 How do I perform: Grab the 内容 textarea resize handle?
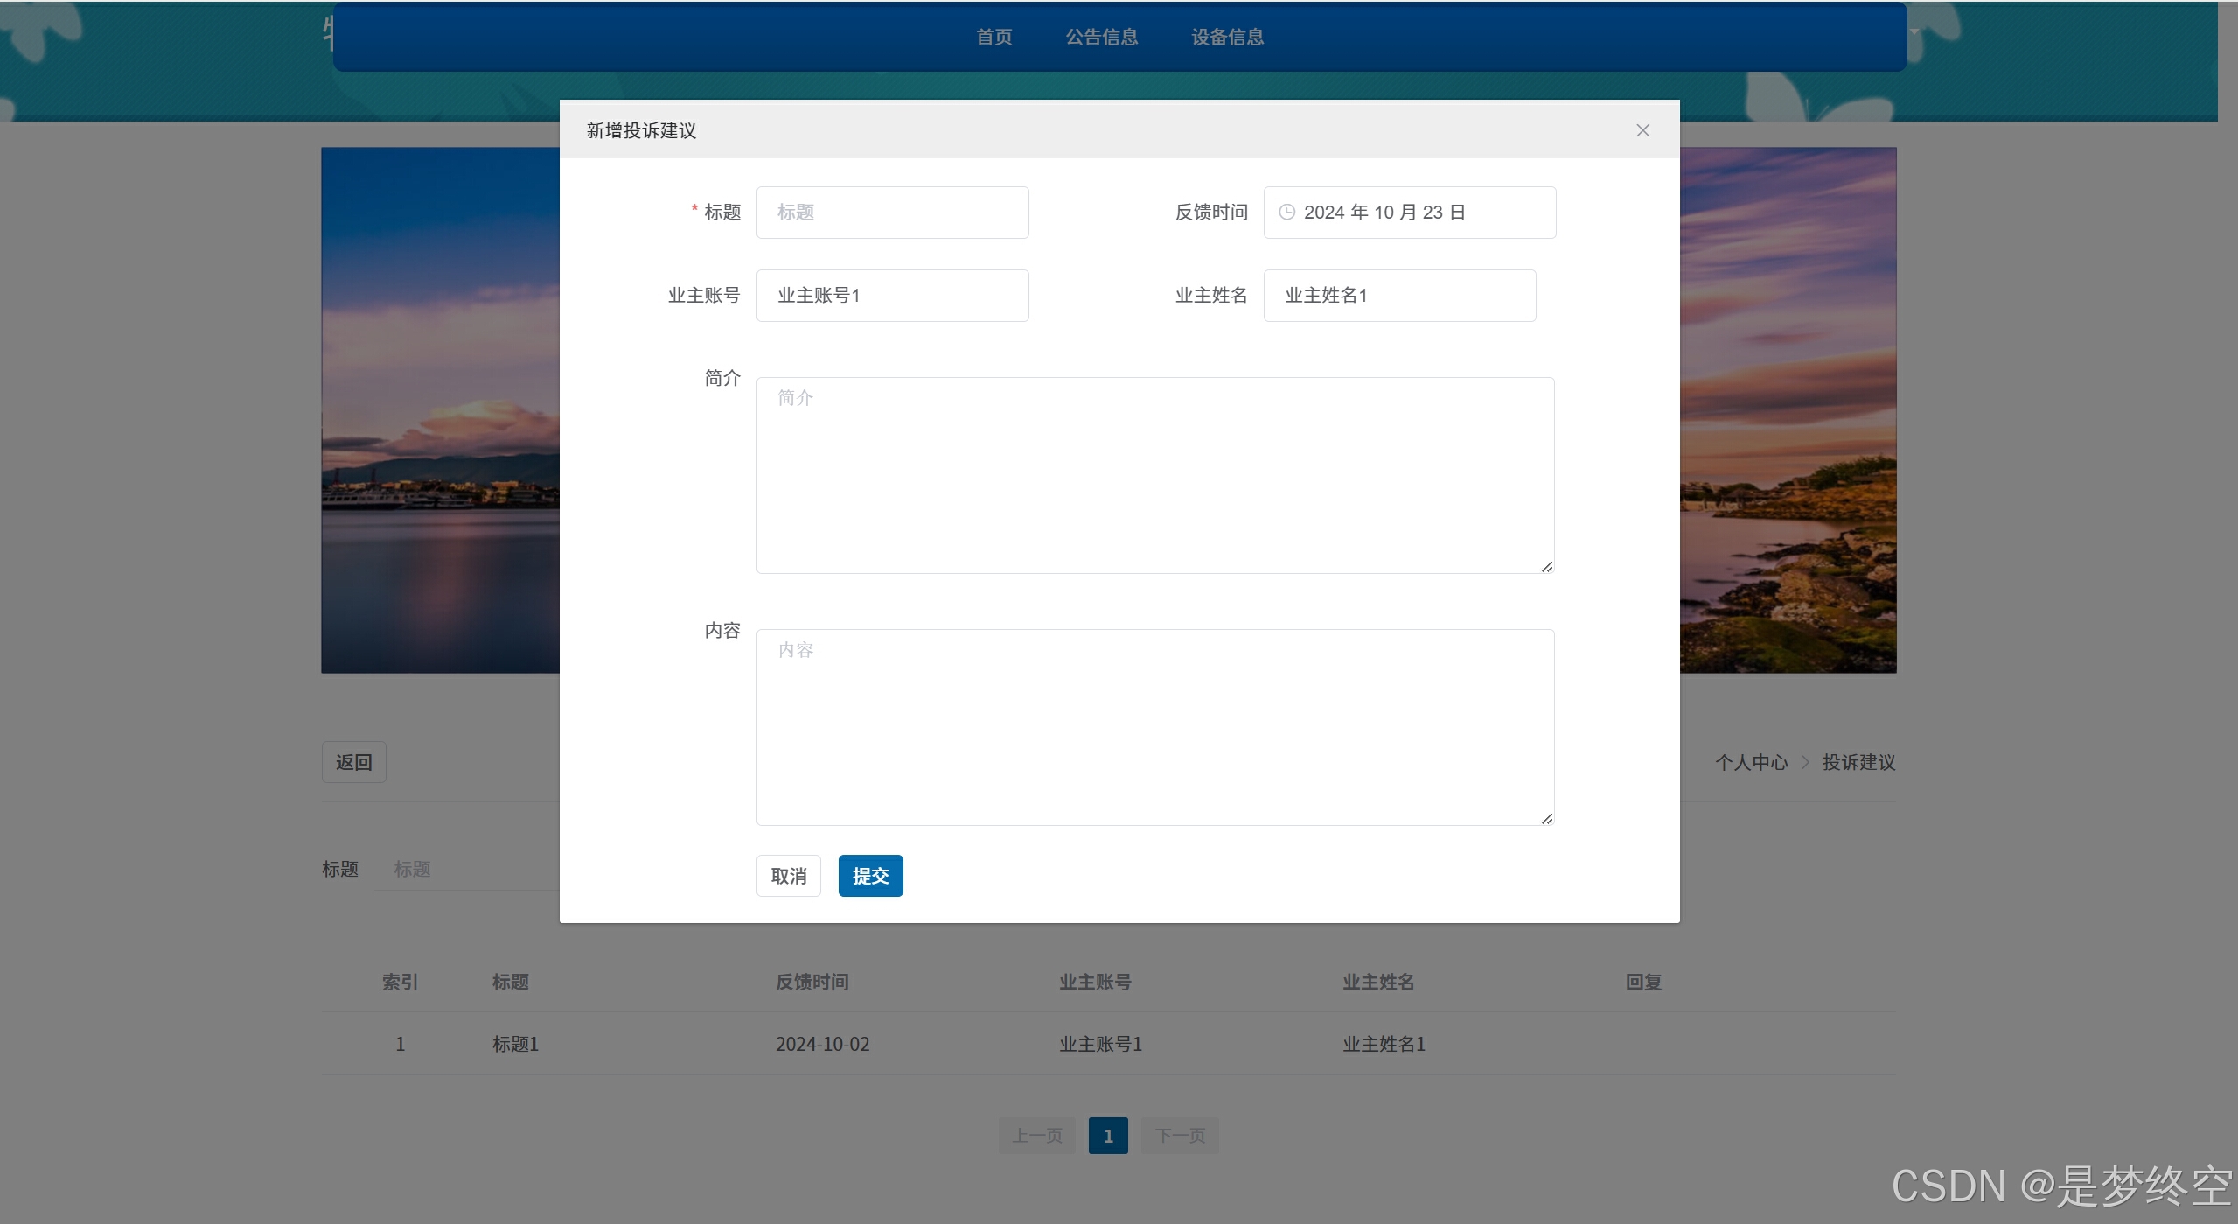[x=1546, y=819]
